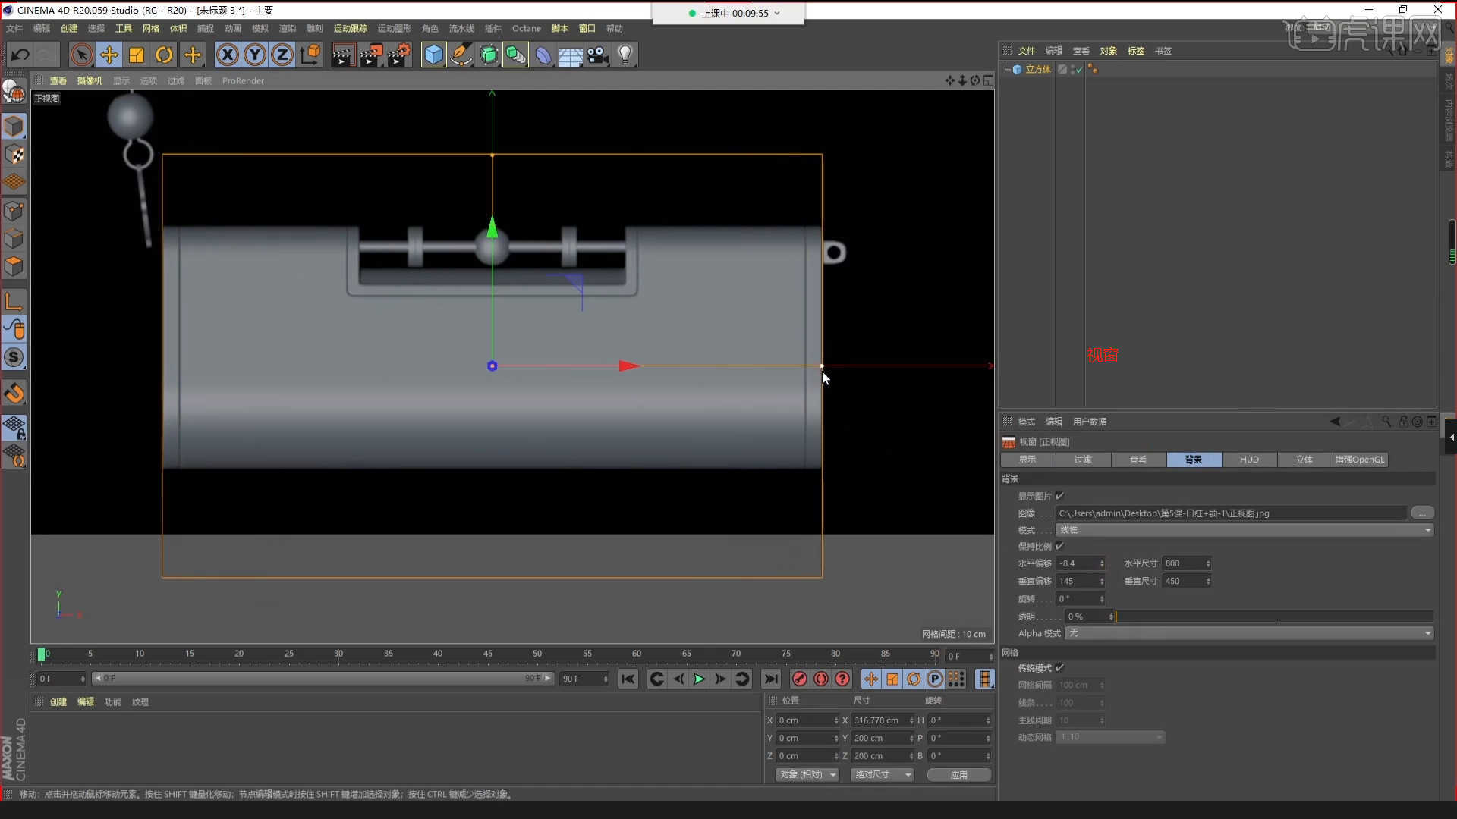The height and width of the screenshot is (819, 1457).
Task: Switch to the 背景 tab
Action: tap(1194, 460)
